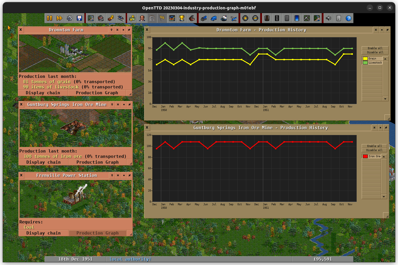Open the airport construction toolbar
The width and height of the screenshot is (398, 265).
(x=307, y=18)
